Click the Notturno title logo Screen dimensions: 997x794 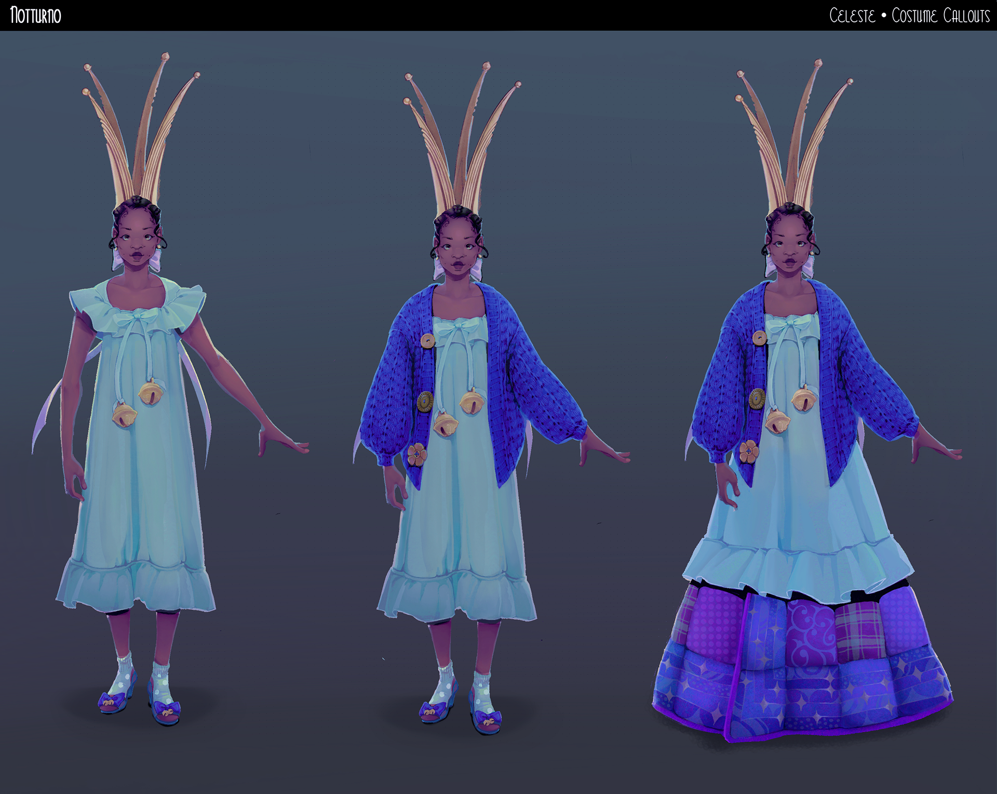(35, 15)
